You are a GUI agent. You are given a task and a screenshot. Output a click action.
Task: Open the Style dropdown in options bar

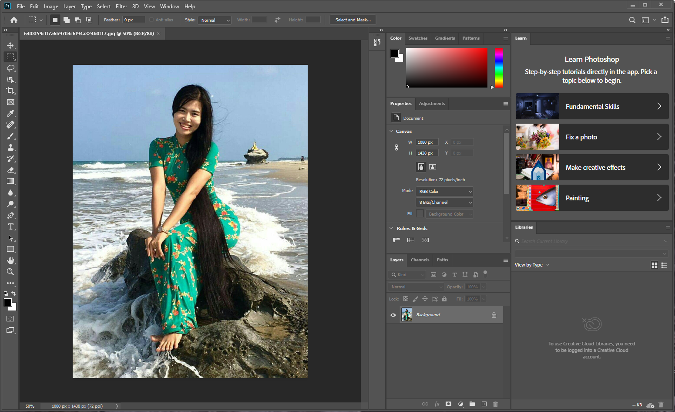click(x=214, y=20)
